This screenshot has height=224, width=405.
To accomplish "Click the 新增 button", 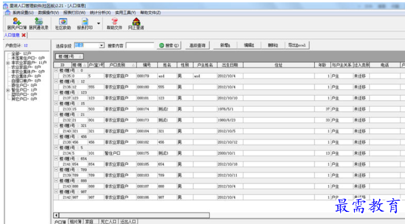I will 225,45.
